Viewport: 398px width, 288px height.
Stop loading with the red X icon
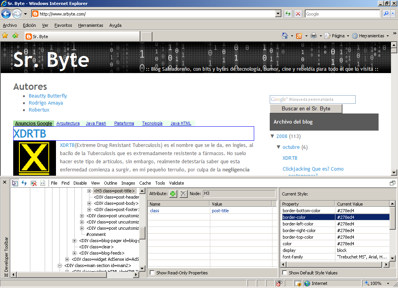(x=298, y=14)
